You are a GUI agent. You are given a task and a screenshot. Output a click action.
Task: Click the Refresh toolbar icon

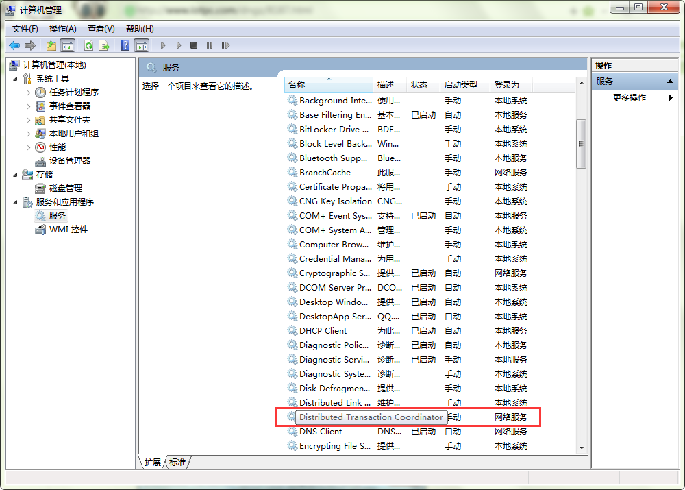88,45
